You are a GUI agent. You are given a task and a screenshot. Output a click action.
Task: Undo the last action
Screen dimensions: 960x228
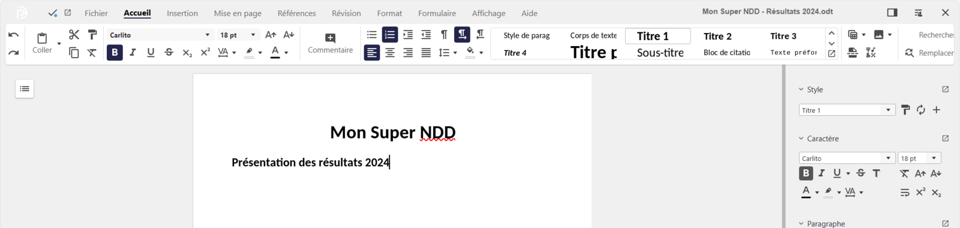click(x=13, y=35)
